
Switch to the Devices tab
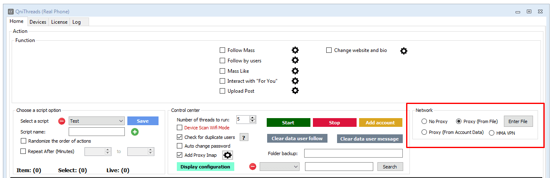(38, 22)
